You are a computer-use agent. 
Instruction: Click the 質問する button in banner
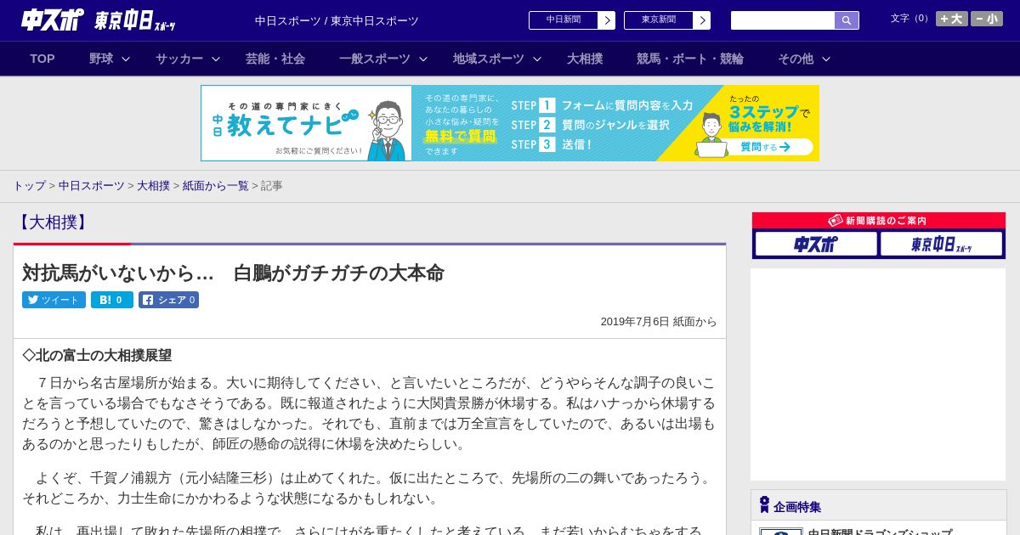(765, 147)
